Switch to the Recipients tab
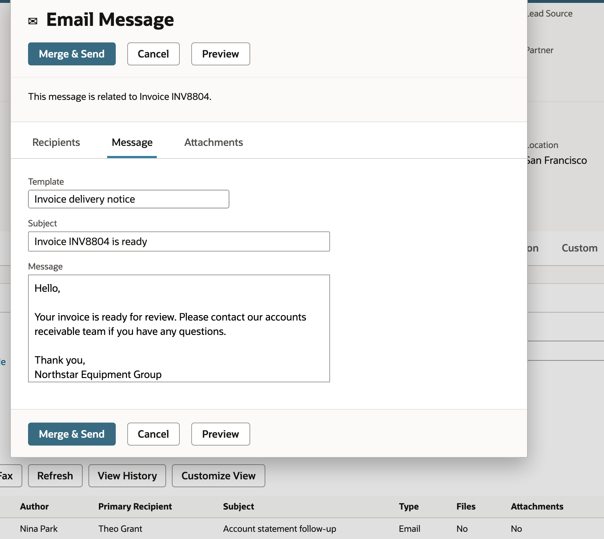604x539 pixels. point(56,142)
